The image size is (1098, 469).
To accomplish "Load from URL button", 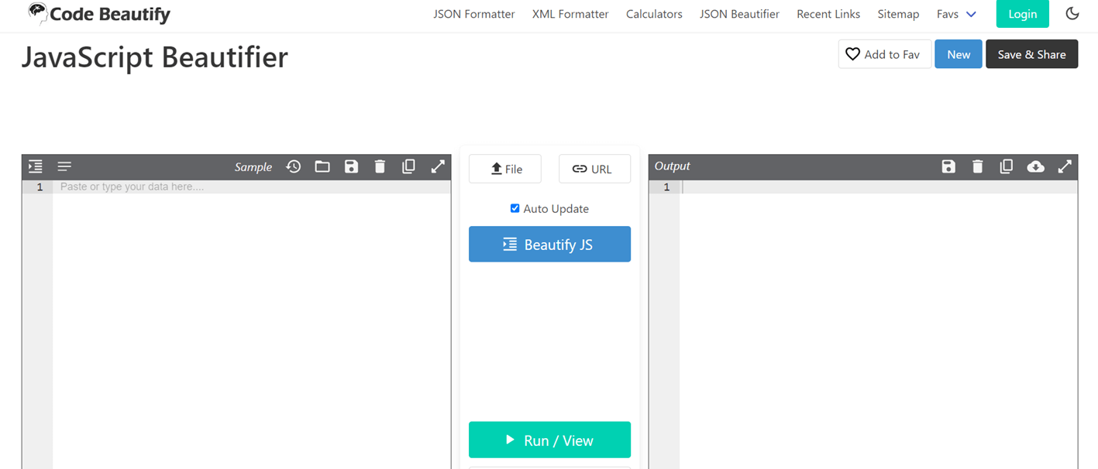I will pyautogui.click(x=594, y=169).
